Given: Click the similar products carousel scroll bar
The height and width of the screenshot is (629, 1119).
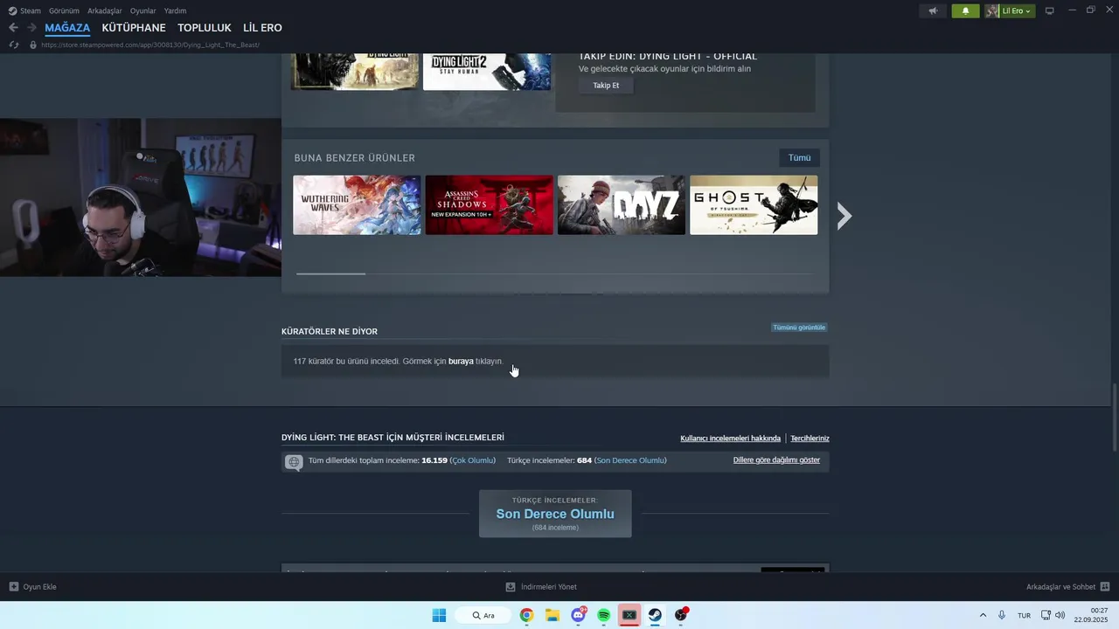Looking at the screenshot, I should point(330,273).
